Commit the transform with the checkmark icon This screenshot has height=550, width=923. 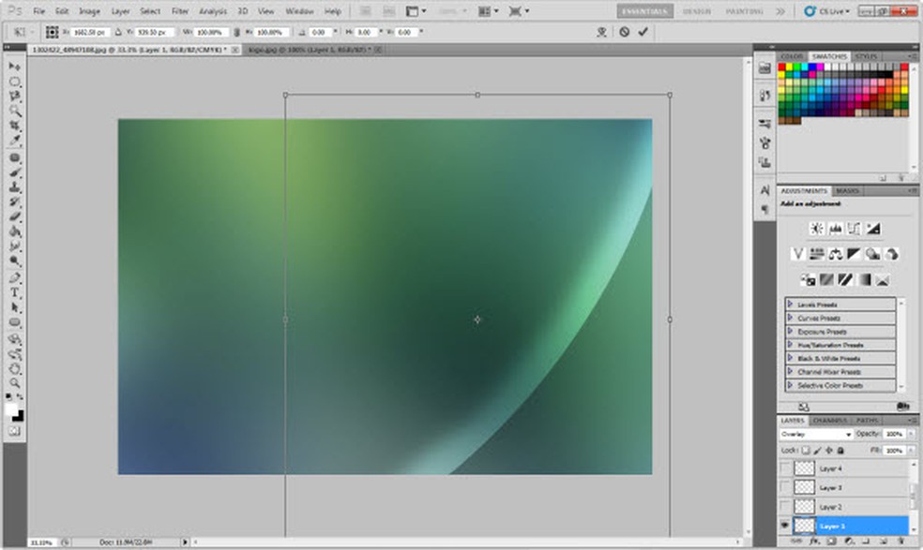click(x=643, y=32)
